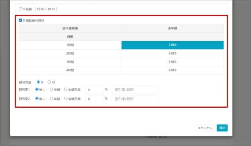This screenshot has height=146, width=251.
Task: Click the 割引率1 percentage value field
Action: [x=94, y=90]
